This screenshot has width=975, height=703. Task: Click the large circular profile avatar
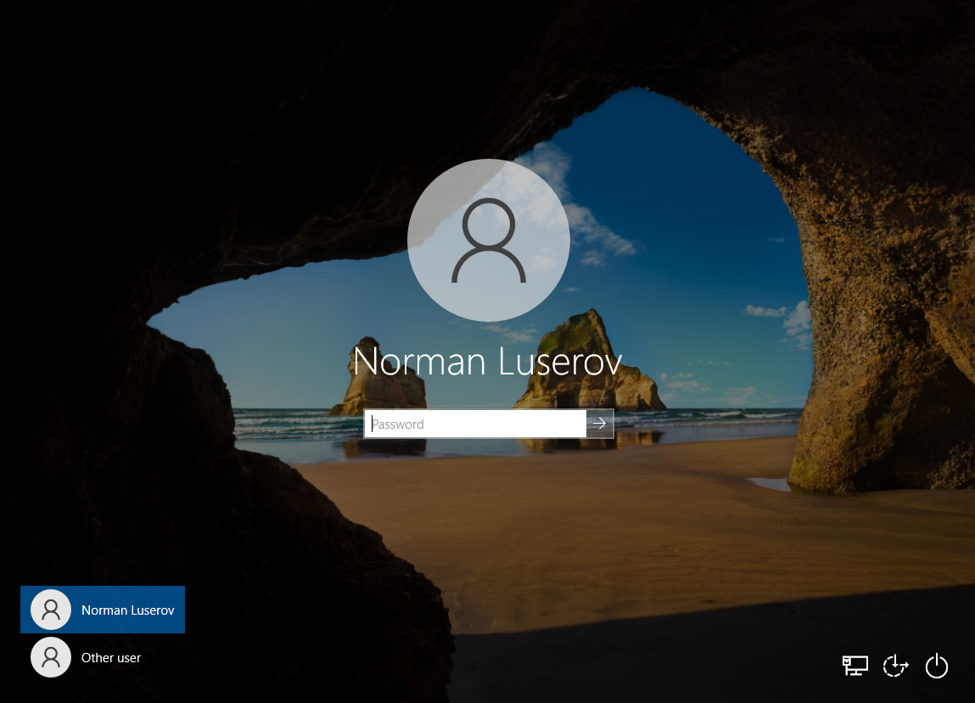(488, 239)
